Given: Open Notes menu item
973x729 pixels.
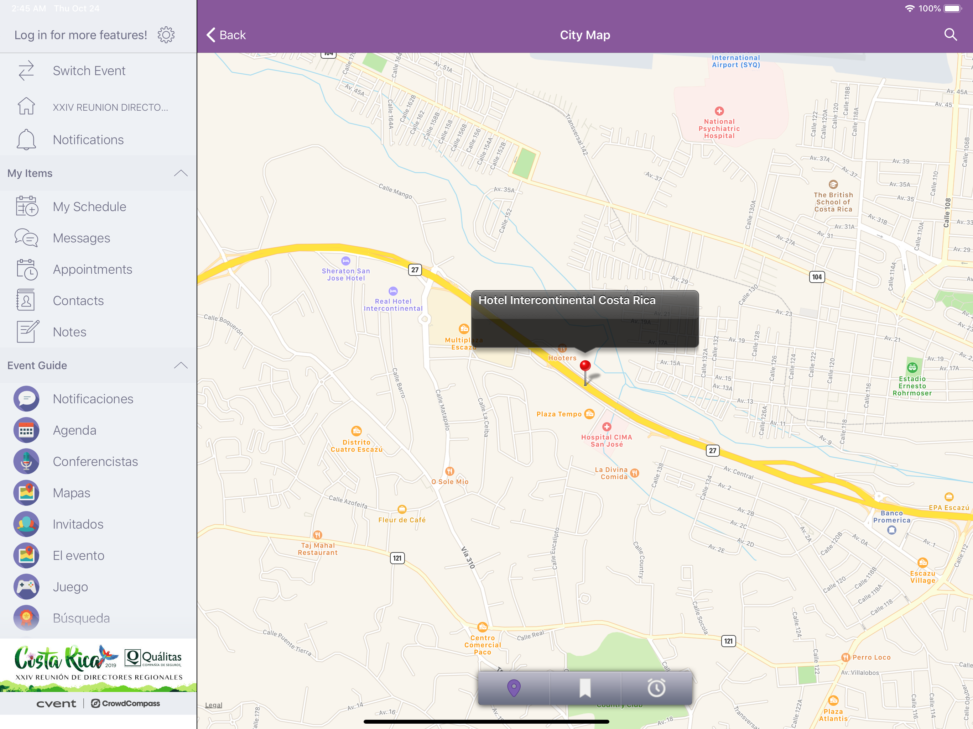Looking at the screenshot, I should [98, 331].
